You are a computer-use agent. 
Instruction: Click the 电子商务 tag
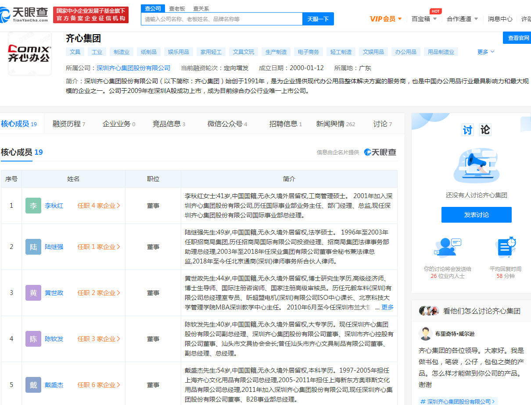click(x=309, y=52)
